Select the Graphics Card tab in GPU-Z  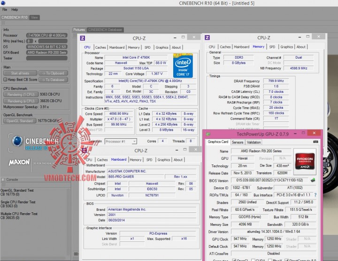[x=218, y=142]
